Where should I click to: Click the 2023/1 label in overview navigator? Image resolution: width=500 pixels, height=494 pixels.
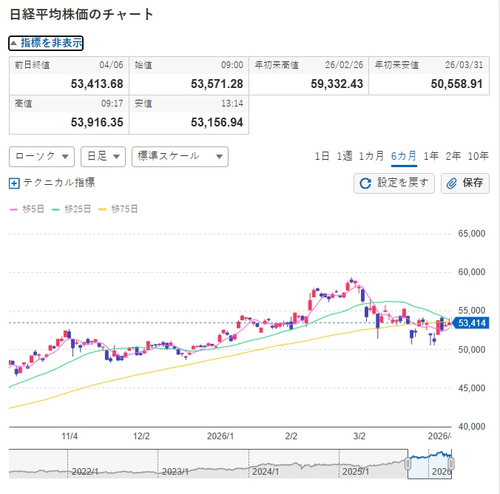175,471
